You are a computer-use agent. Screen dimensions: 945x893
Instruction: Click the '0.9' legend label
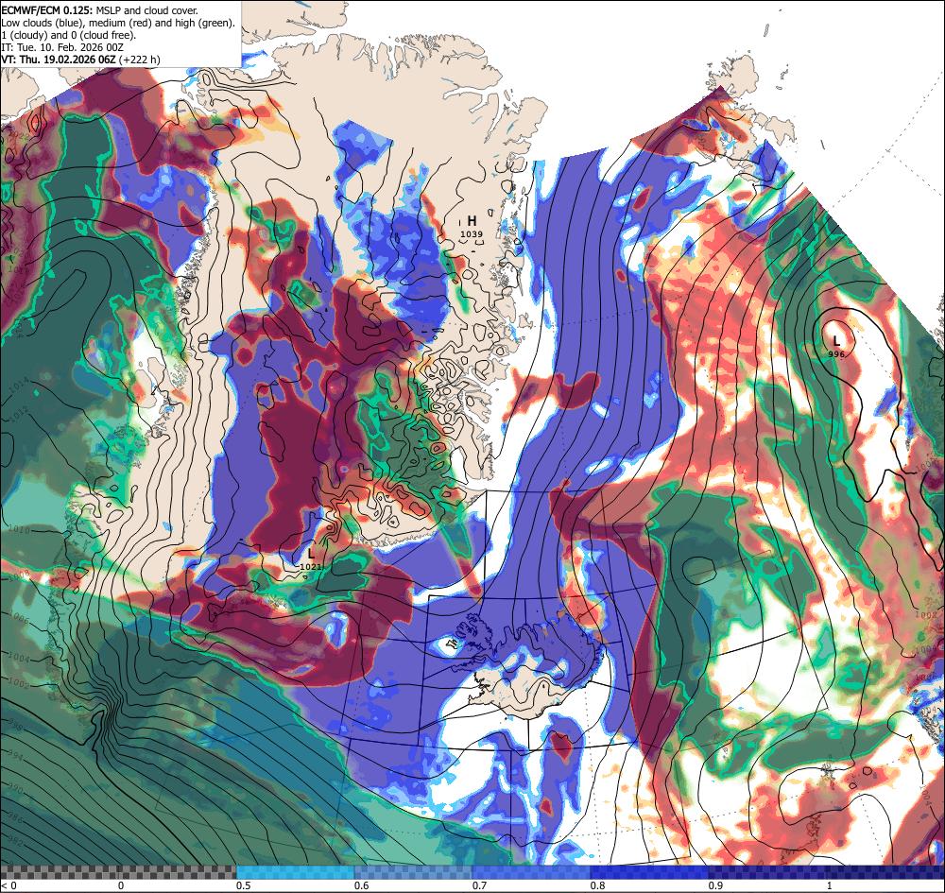click(715, 885)
